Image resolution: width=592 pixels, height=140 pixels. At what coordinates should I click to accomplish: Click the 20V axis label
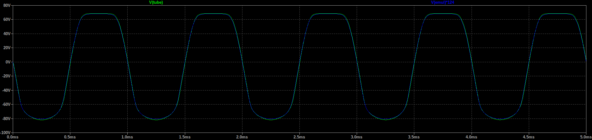click(x=7, y=48)
